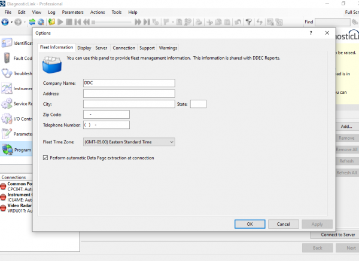Click the Zip Code input field
This screenshot has height=261, width=359.
(x=107, y=115)
